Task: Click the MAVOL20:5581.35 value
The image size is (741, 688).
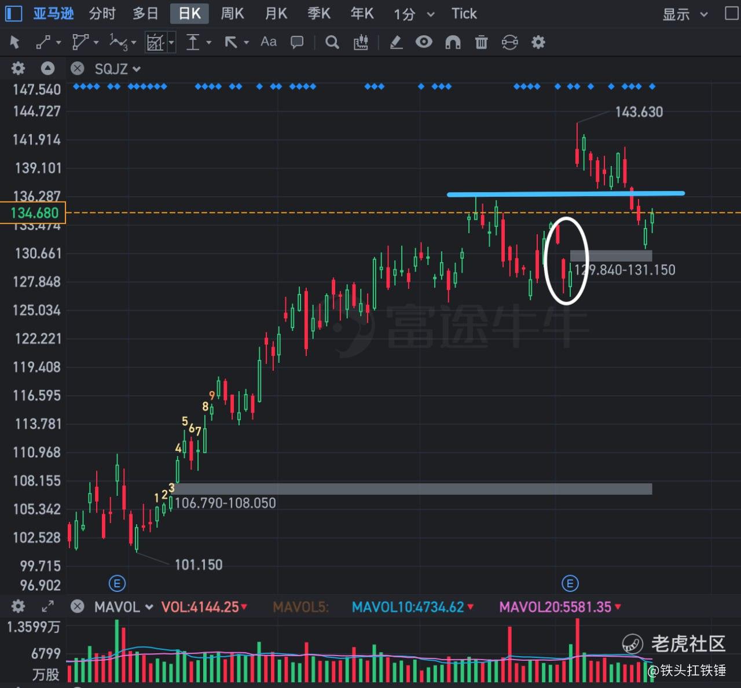Action: (555, 606)
